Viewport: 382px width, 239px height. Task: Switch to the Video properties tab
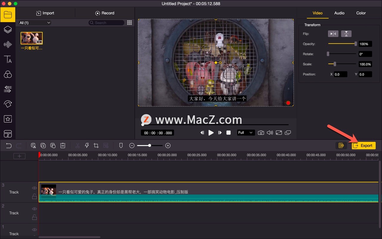click(x=318, y=13)
